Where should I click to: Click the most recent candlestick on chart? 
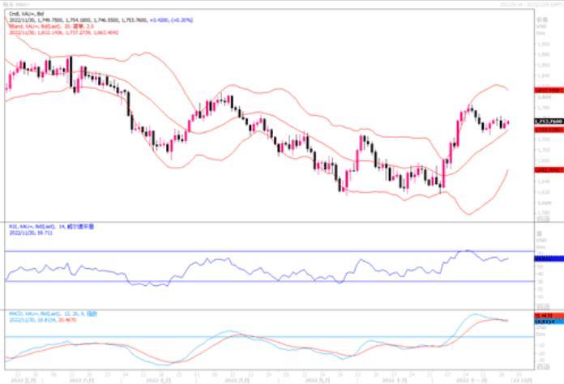pos(507,123)
